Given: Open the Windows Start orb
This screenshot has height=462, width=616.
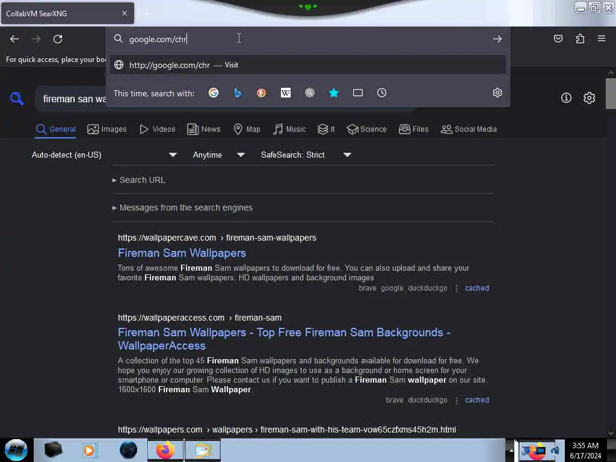Looking at the screenshot, I should point(16,450).
